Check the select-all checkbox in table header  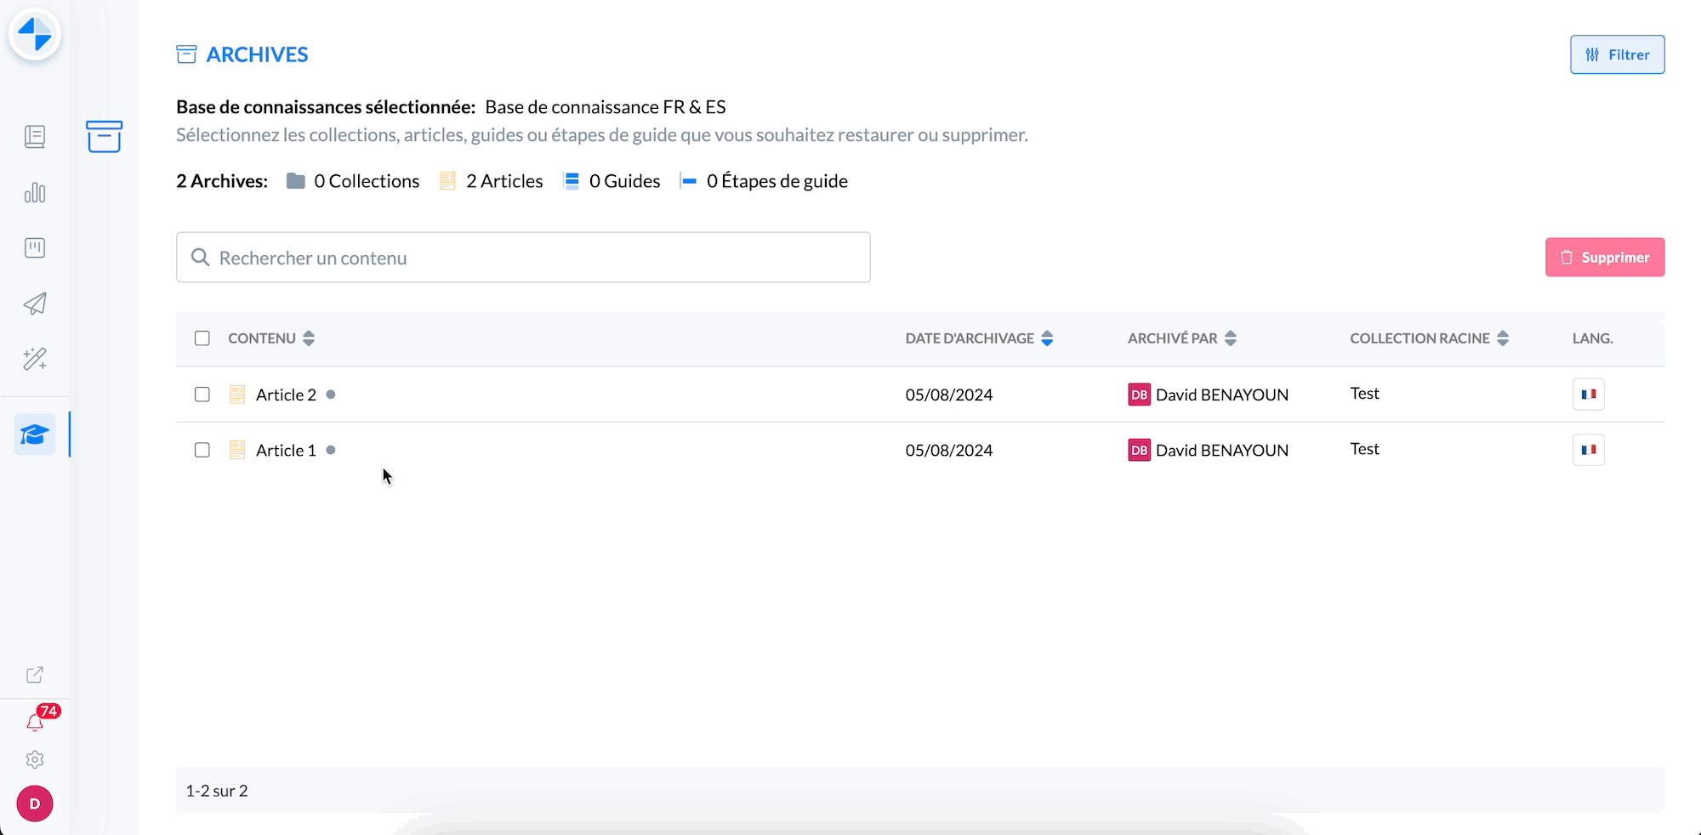(202, 338)
